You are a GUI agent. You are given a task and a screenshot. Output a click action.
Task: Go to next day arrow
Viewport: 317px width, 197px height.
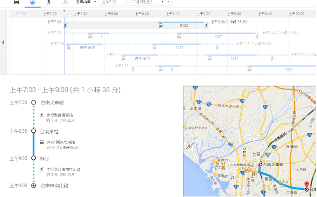(168, 2)
